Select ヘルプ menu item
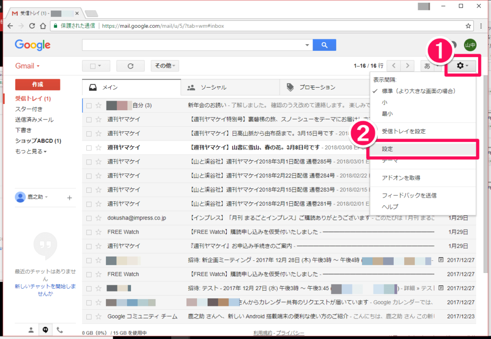Screen dimensions: 491x339 point(423,207)
